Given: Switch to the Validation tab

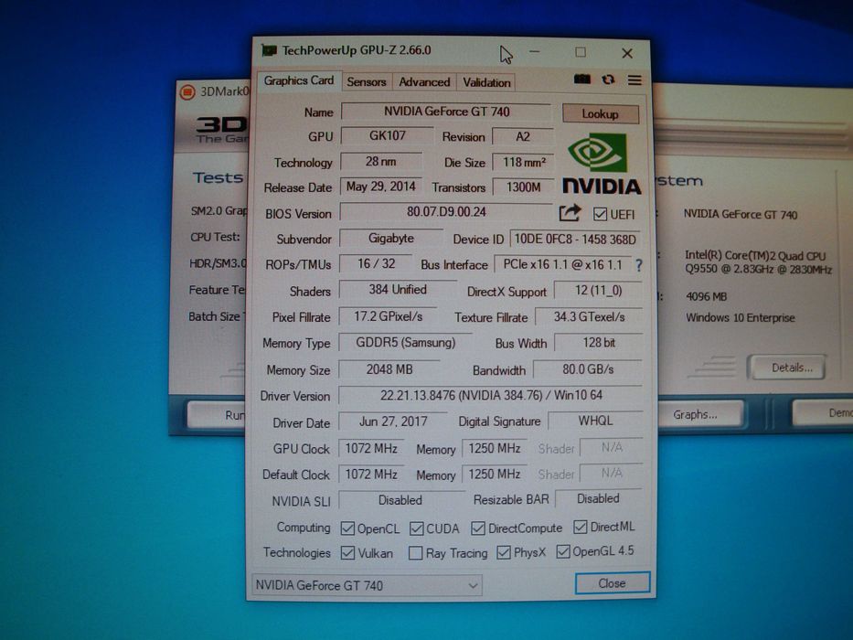Looking at the screenshot, I should 486,82.
